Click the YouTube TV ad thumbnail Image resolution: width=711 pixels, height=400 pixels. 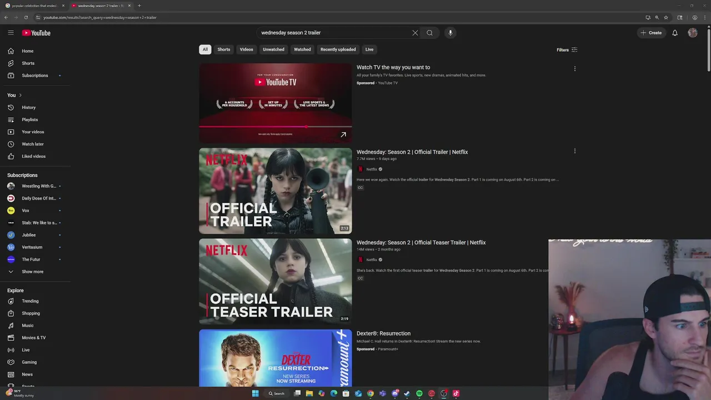coord(276,103)
